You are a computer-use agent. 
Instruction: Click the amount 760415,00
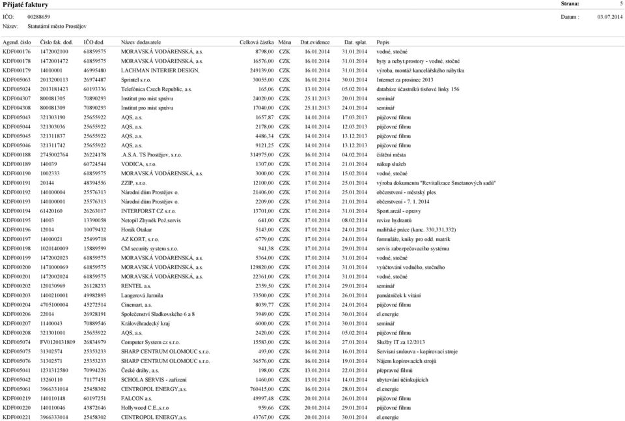click(x=262, y=390)
